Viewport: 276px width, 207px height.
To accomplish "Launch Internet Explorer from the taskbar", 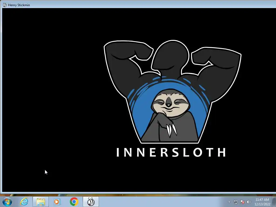I will [x=24, y=202].
